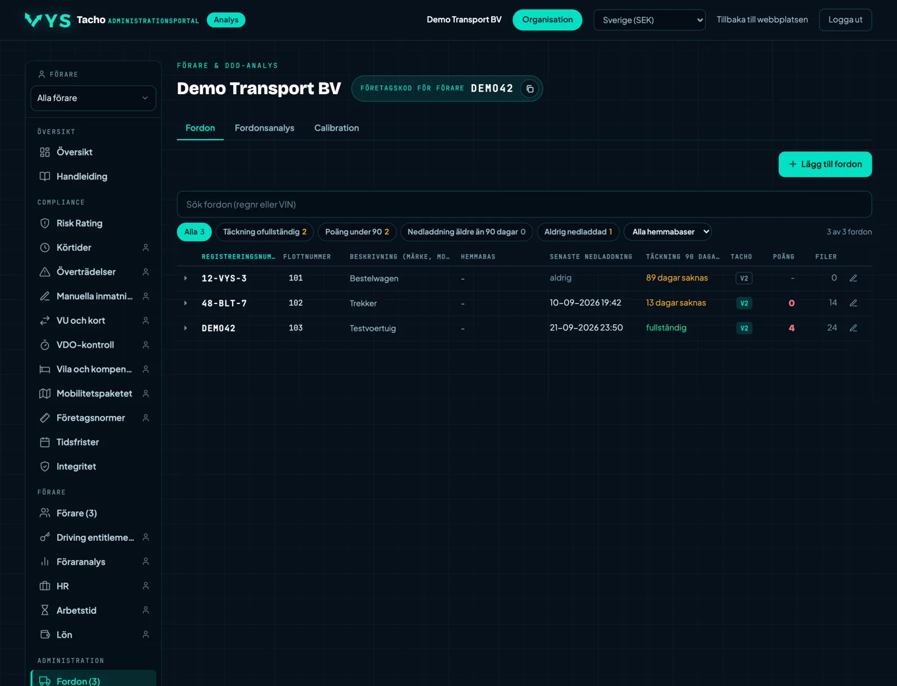Open Översikt from sidebar
897x686 pixels.
93,152
